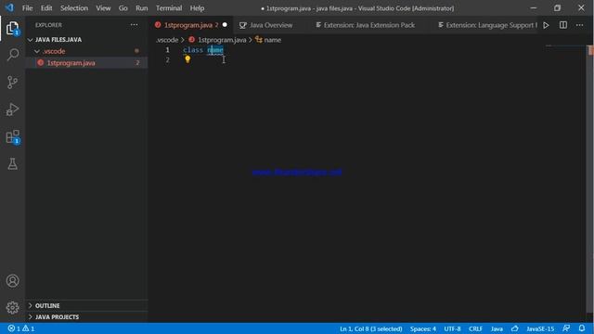
Task: Click unsaved dot on 1stprogram.java tab
Action: pyautogui.click(x=225, y=25)
